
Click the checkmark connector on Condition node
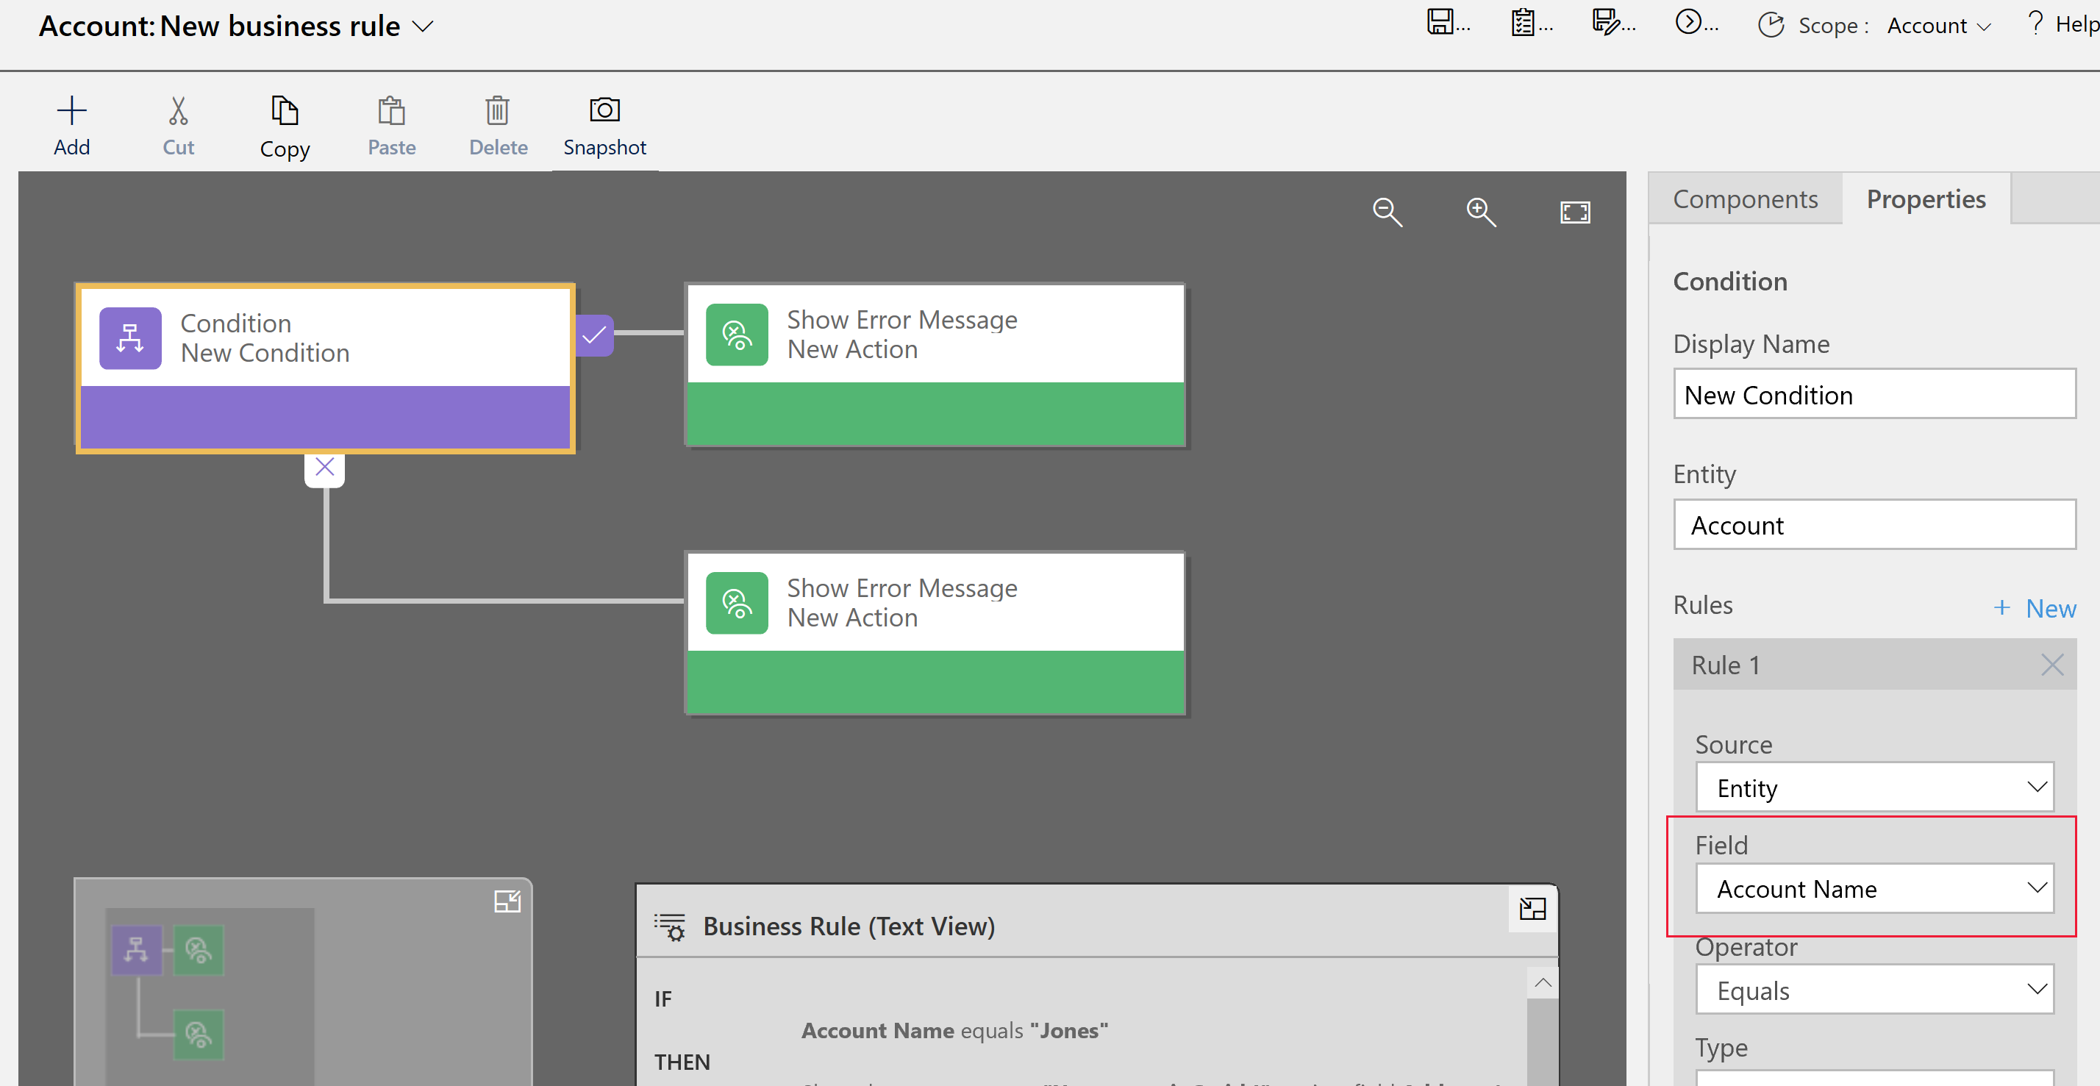click(591, 335)
